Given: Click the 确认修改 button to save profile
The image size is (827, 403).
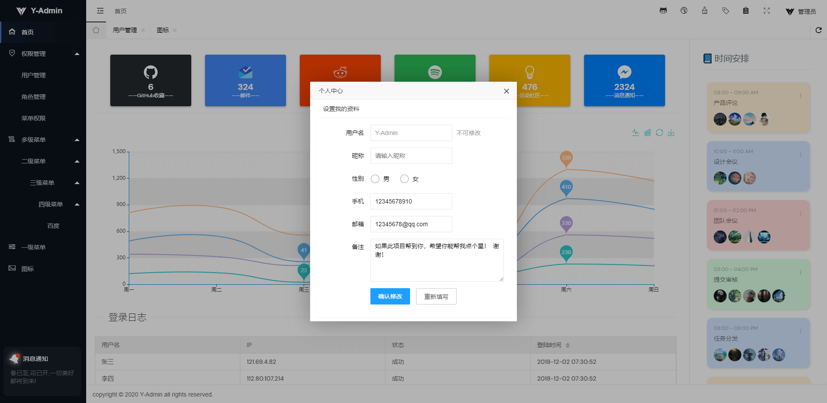Looking at the screenshot, I should point(390,296).
